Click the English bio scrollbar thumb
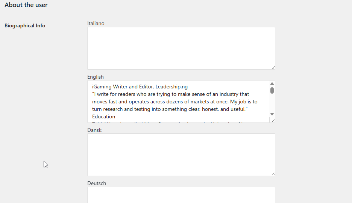 (272, 91)
